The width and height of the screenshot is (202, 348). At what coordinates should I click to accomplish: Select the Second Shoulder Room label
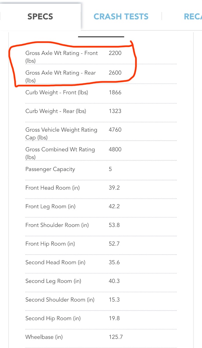(60, 300)
